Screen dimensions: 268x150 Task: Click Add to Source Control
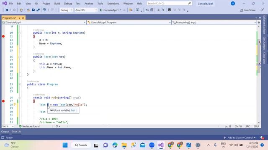pyautogui.click(x=240, y=137)
